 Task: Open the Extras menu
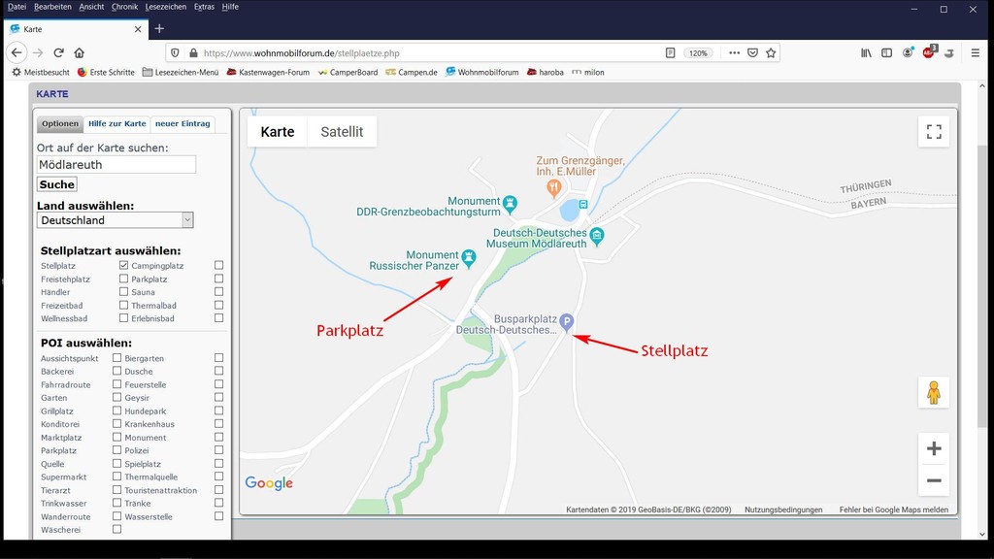coord(204,7)
